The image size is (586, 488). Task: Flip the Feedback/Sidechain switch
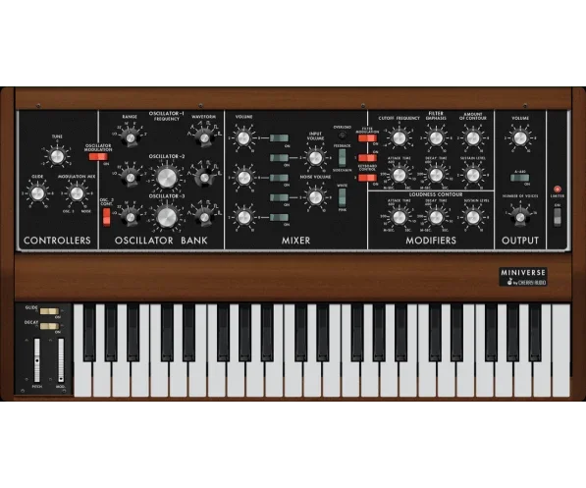(342, 158)
